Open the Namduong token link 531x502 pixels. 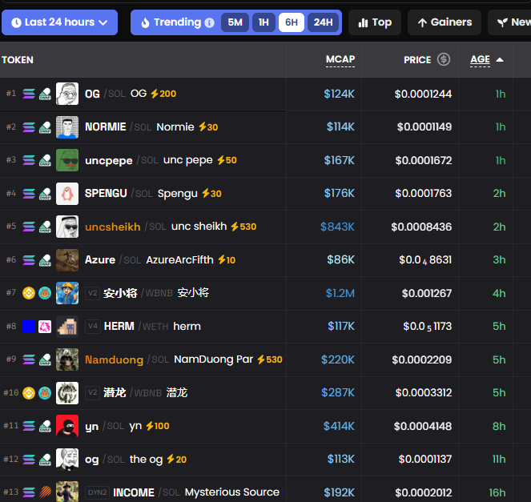coord(114,359)
